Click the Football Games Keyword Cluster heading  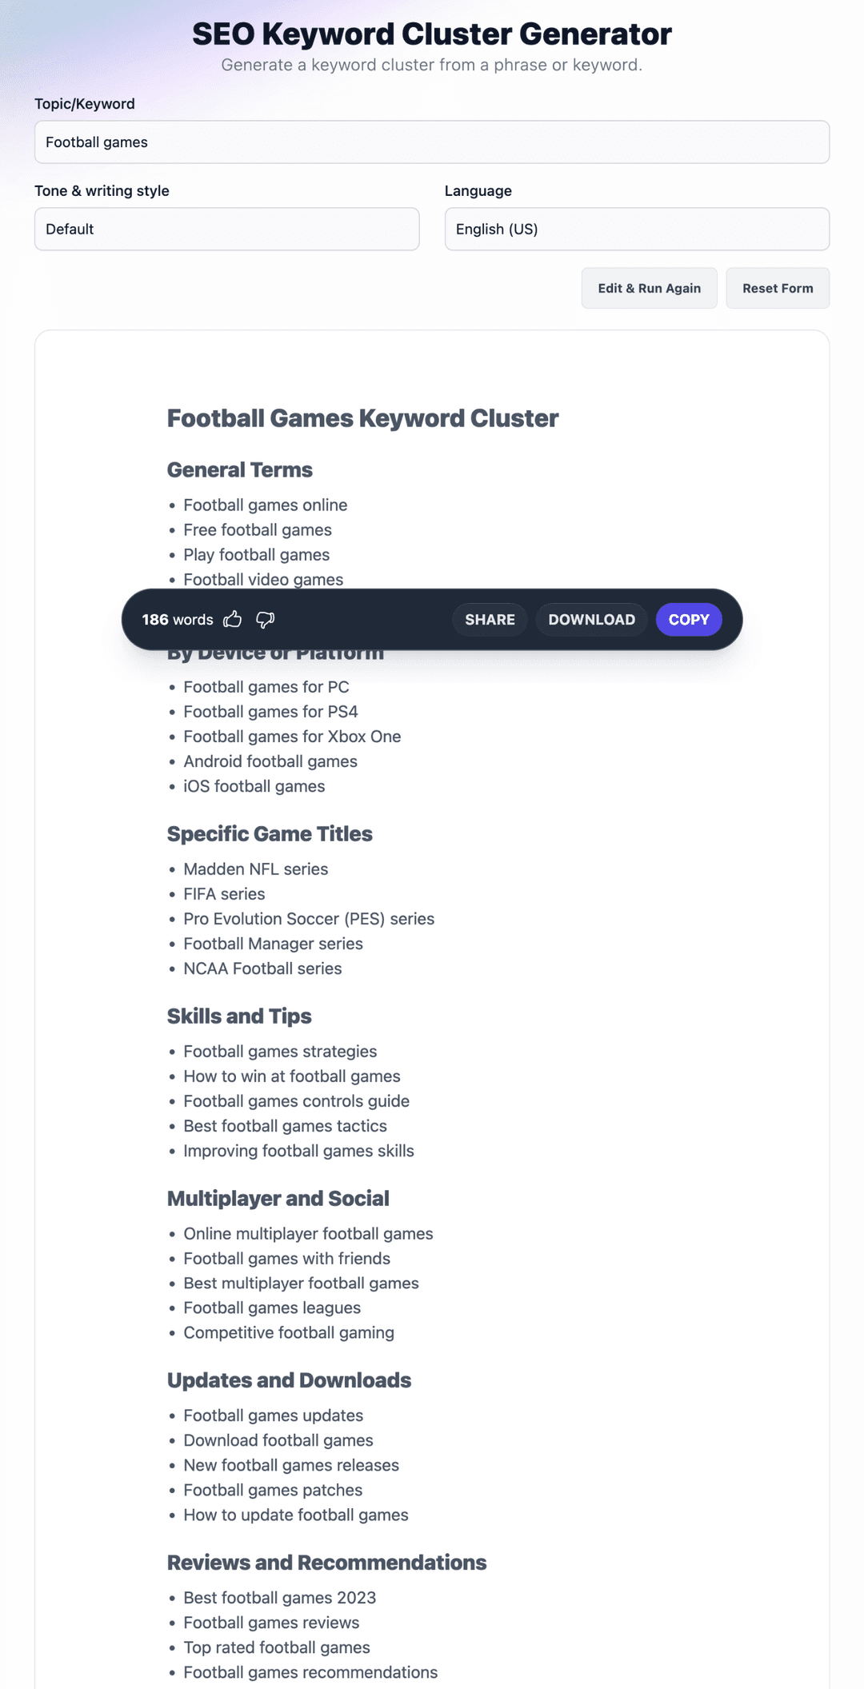coord(362,418)
